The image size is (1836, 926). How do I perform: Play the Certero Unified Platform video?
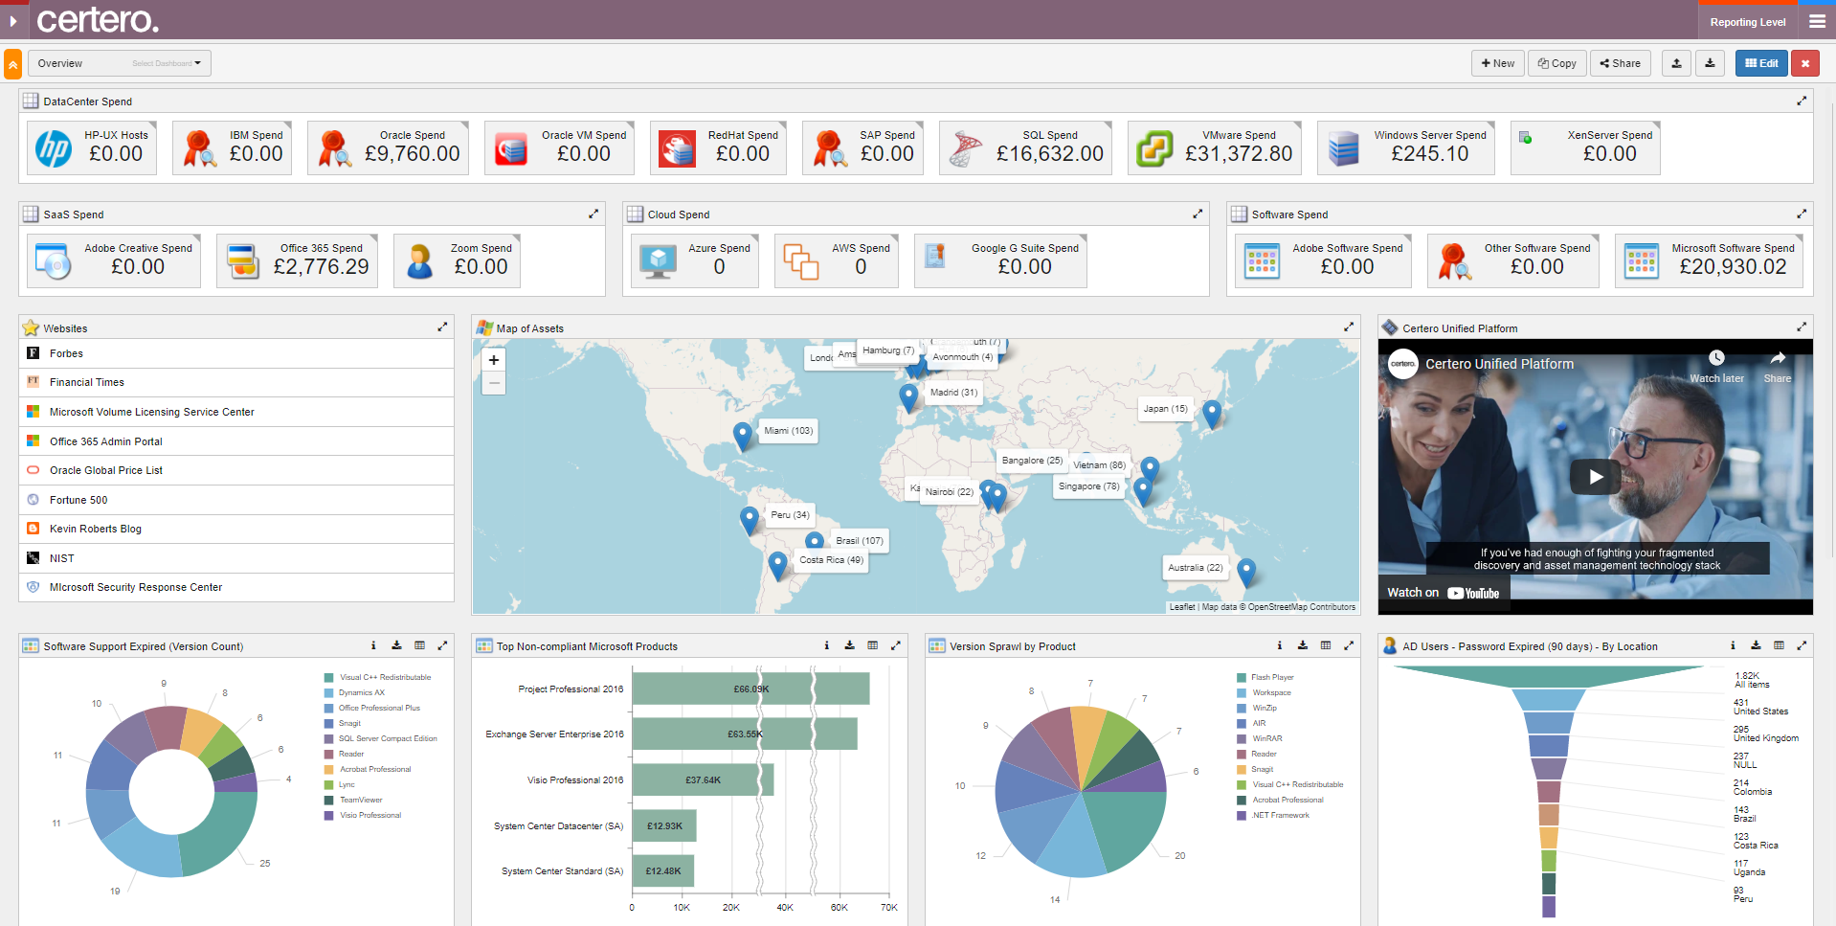click(x=1596, y=477)
